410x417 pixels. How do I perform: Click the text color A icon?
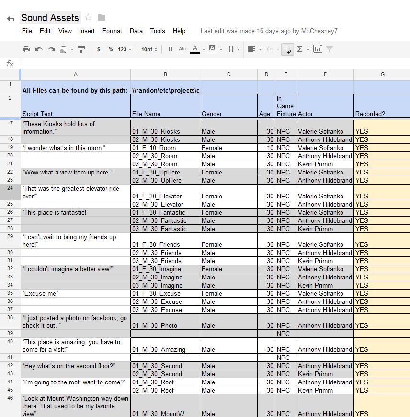[195, 49]
